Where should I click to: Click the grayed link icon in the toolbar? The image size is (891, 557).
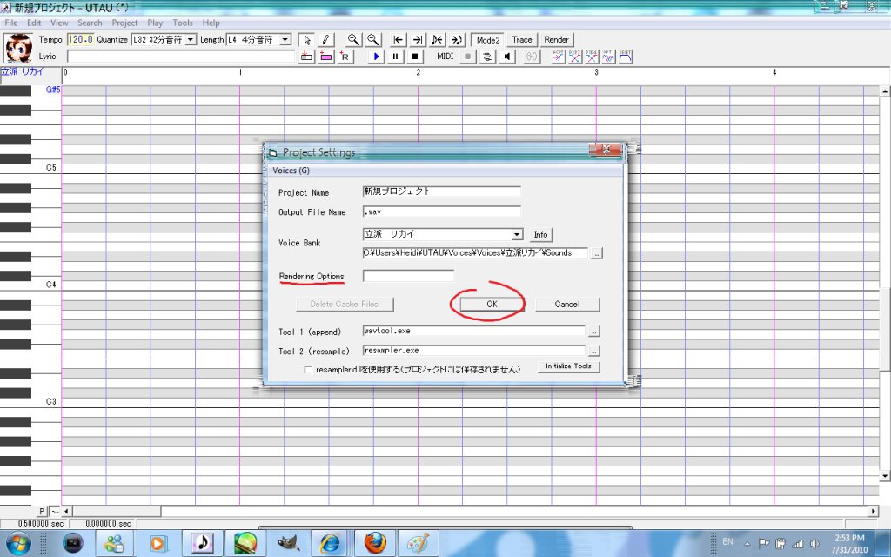click(x=532, y=57)
